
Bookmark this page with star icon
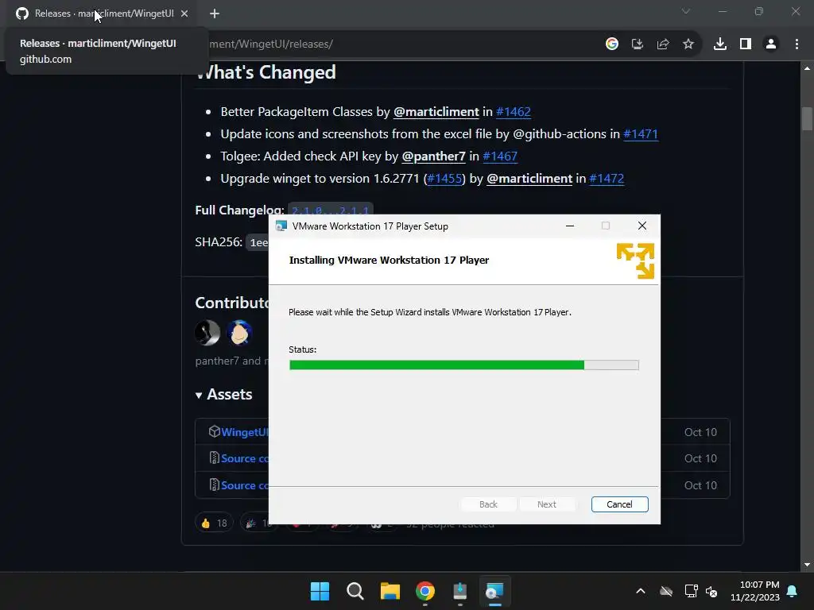point(688,44)
